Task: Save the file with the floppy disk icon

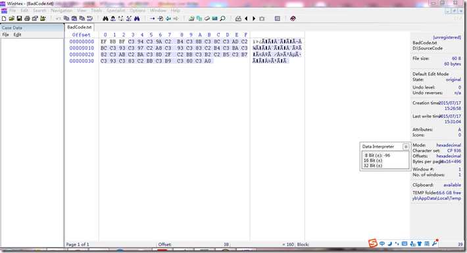Action: coord(19,18)
